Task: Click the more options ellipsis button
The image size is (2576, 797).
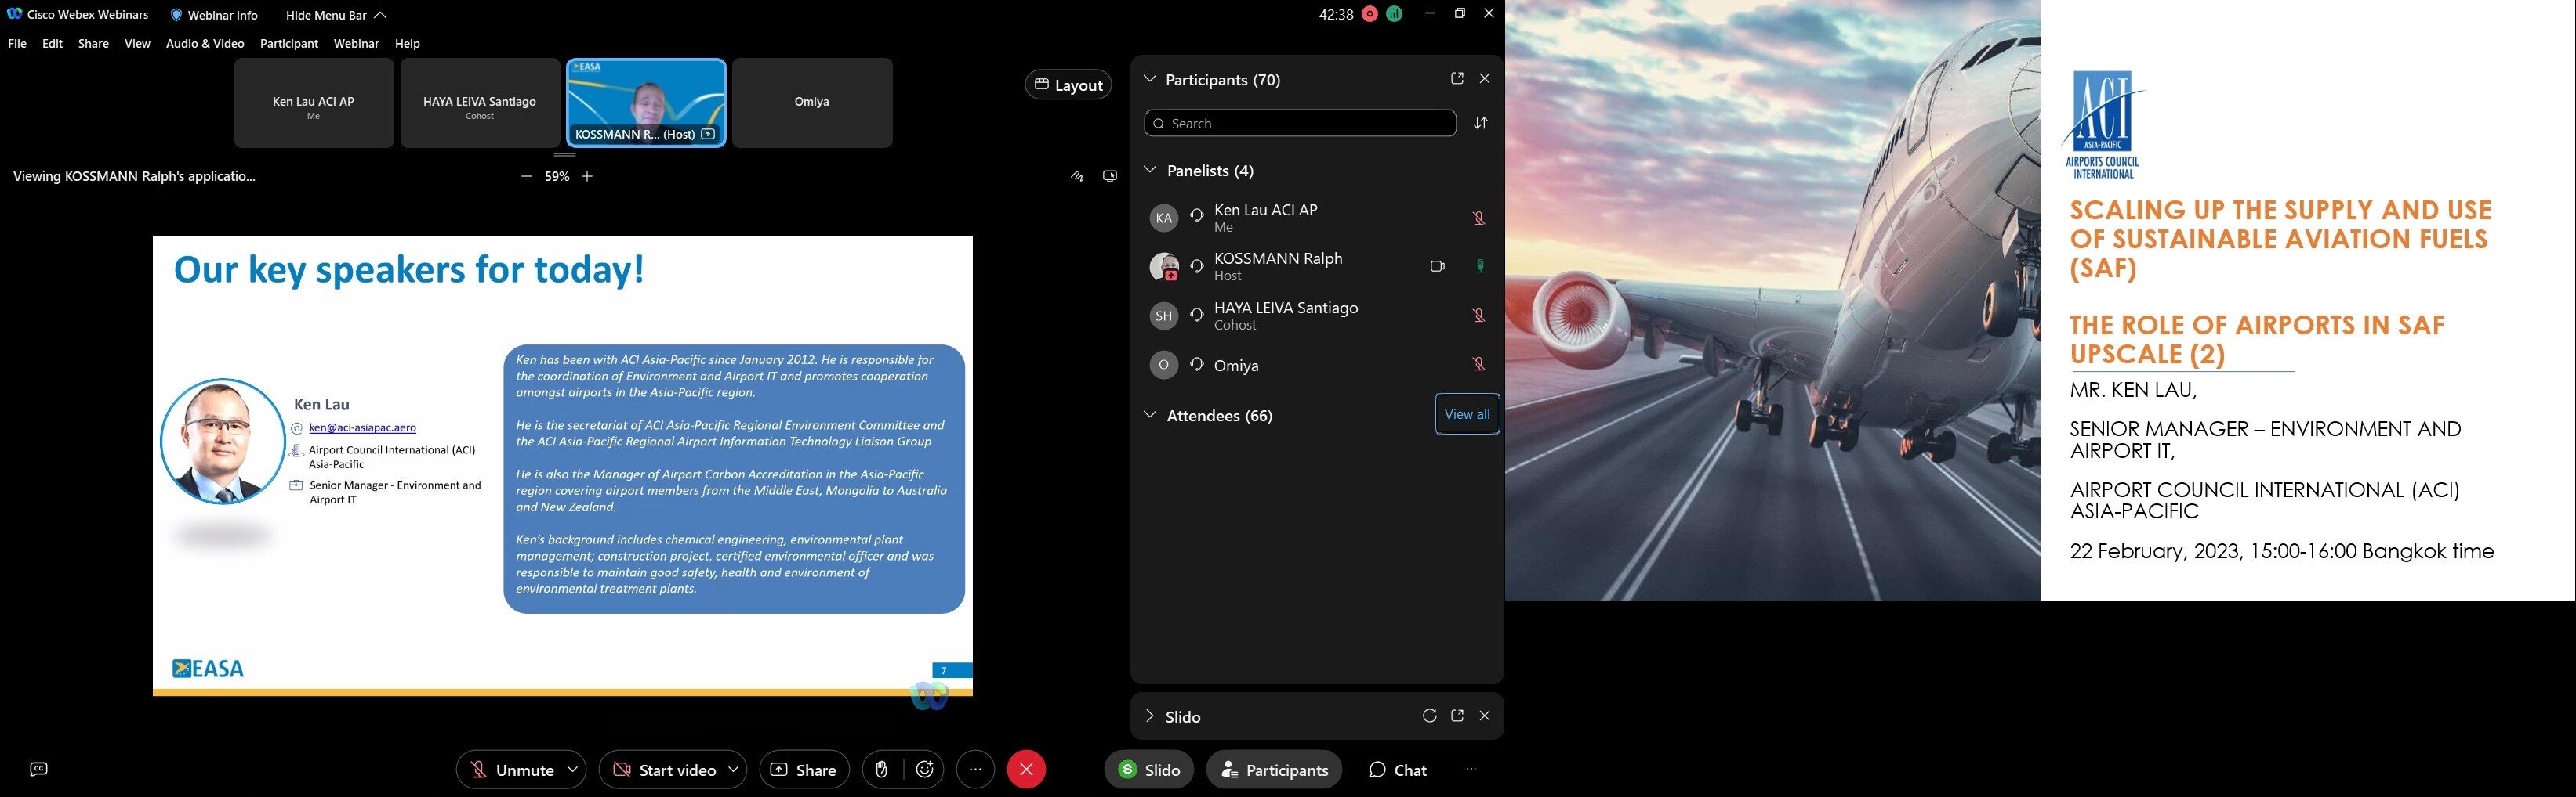Action: 975,769
